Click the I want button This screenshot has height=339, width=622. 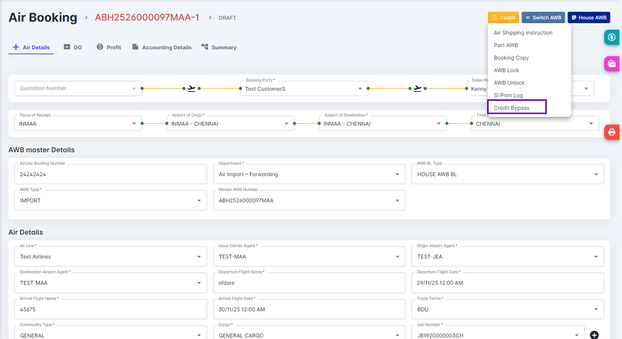click(503, 17)
